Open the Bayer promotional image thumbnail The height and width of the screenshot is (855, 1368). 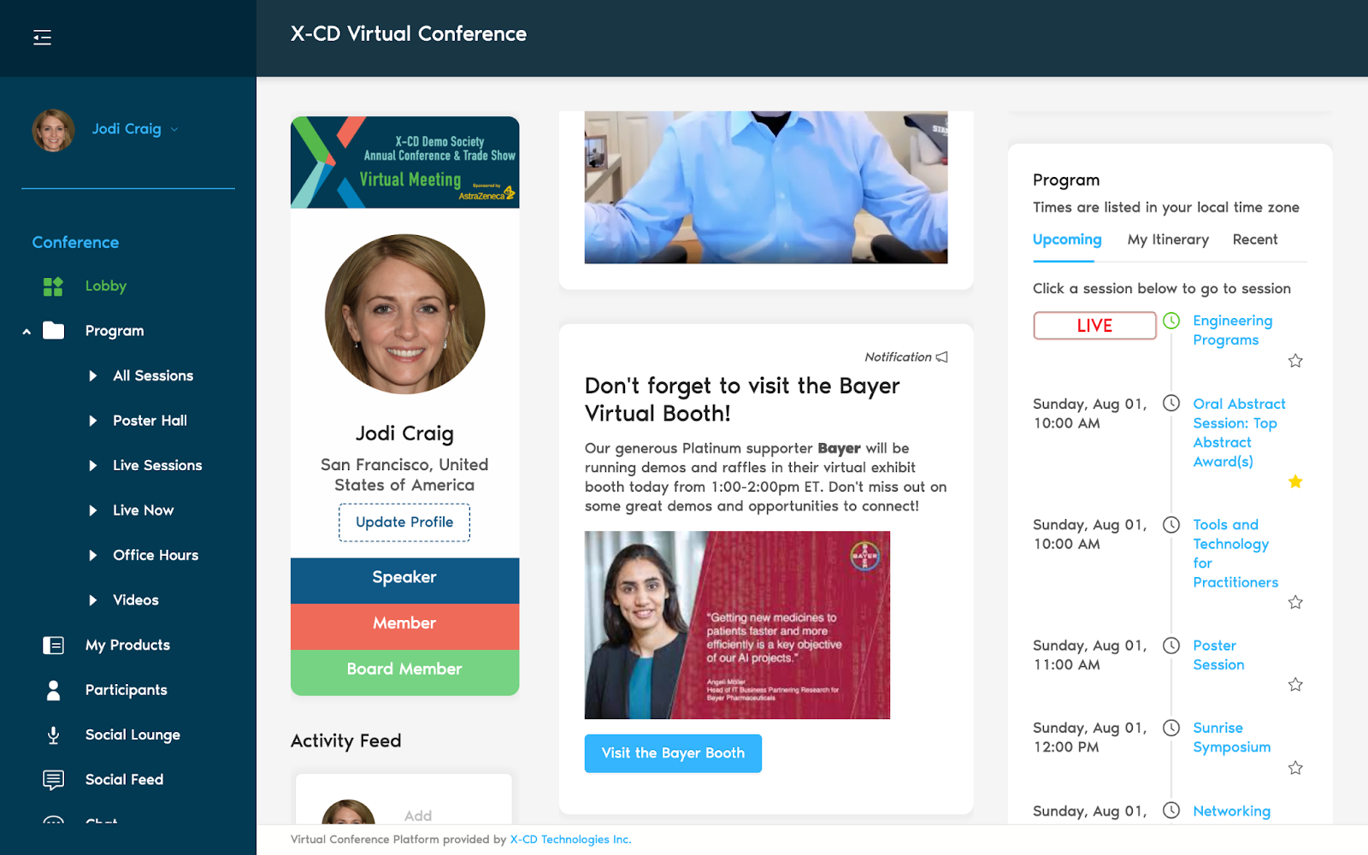click(x=737, y=625)
